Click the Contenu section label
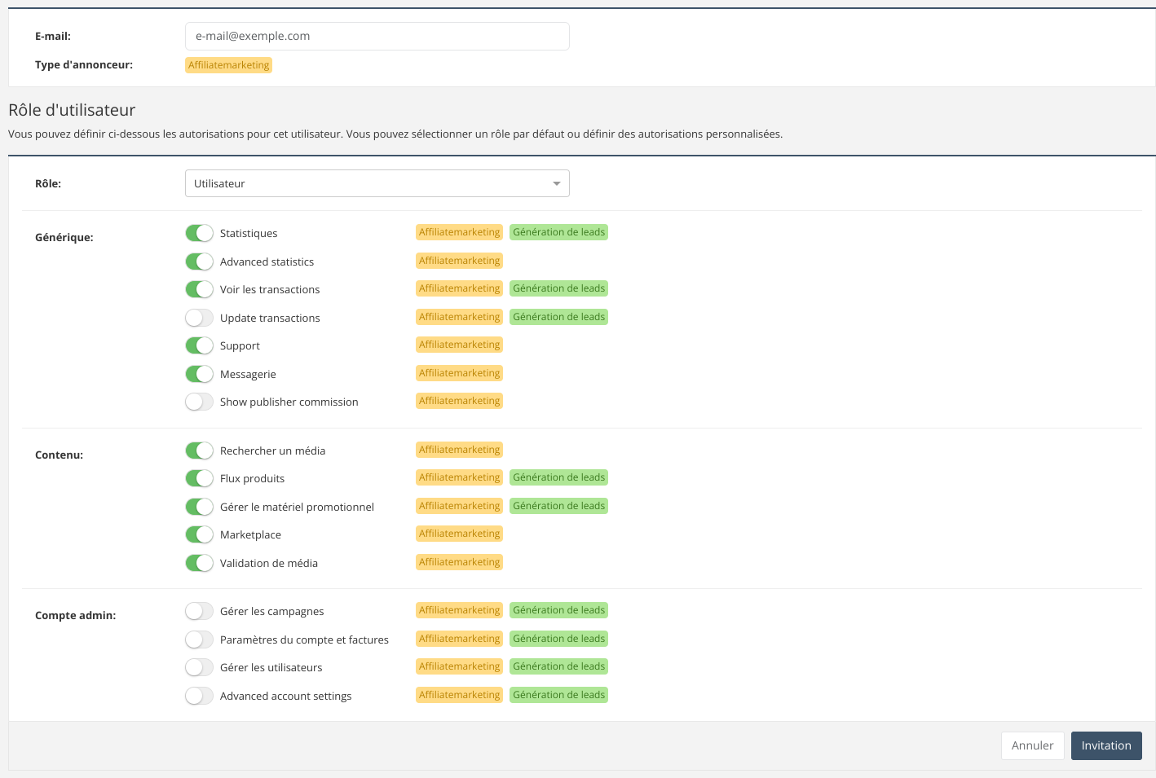Viewport: 1156px width, 778px height. [59, 455]
